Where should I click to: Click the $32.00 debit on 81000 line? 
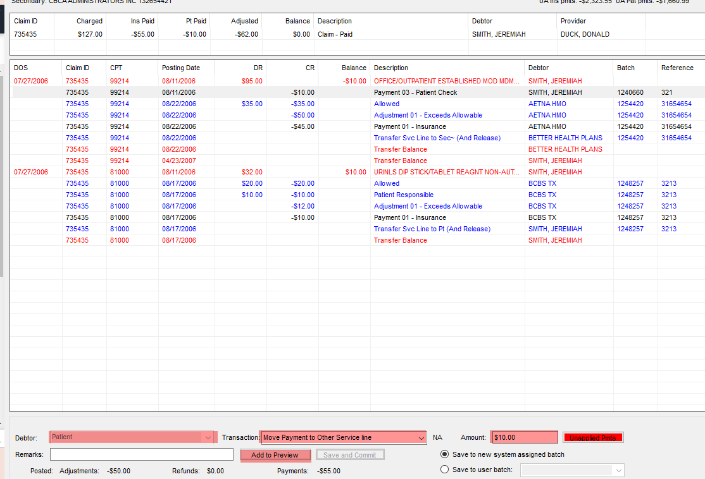(252, 172)
